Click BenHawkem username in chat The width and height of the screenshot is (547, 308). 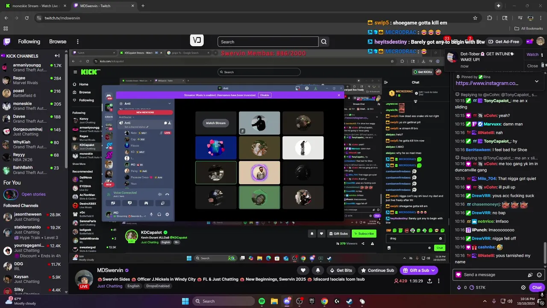point(478,150)
